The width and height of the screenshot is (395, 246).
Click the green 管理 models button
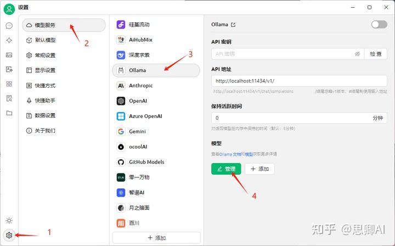[x=226, y=169]
